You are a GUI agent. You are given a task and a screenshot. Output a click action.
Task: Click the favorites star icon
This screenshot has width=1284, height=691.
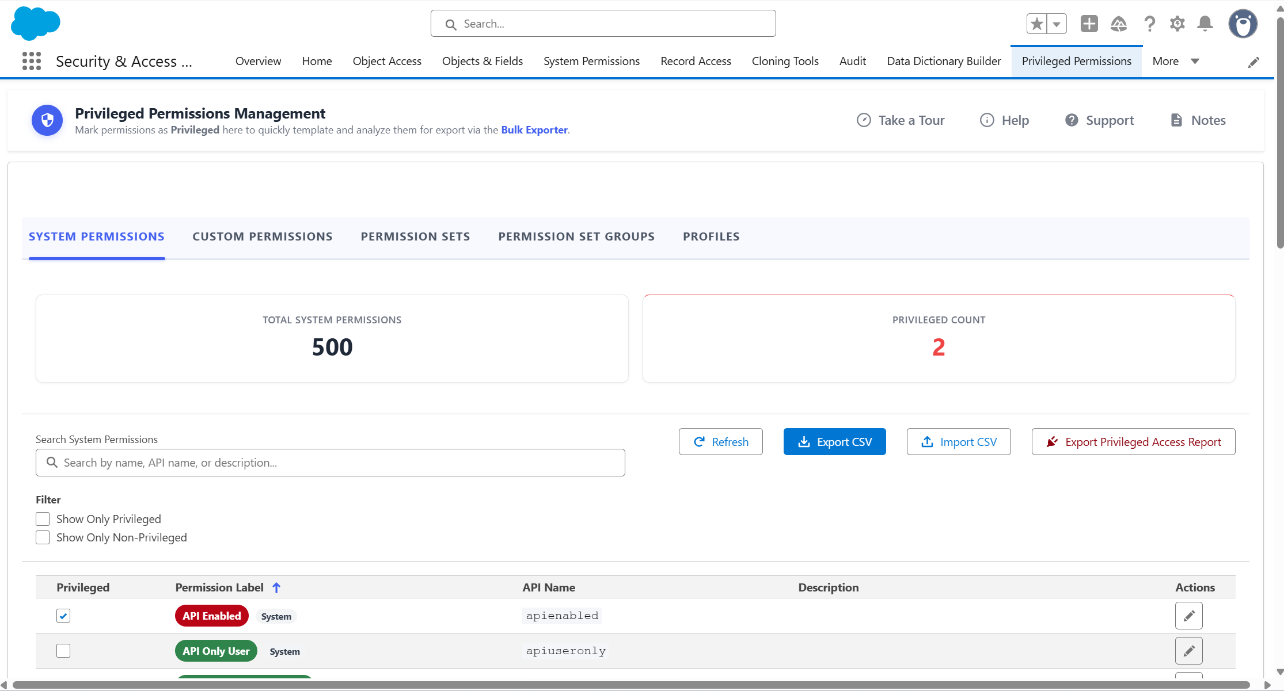click(1037, 24)
